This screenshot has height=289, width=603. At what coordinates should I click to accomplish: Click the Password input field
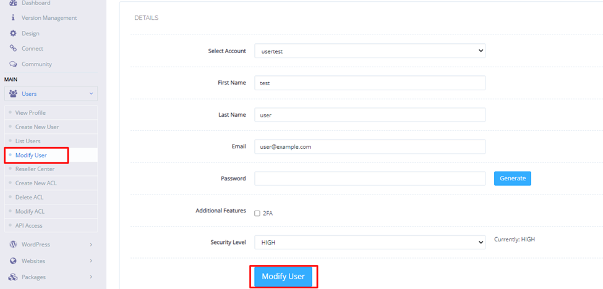pos(370,178)
